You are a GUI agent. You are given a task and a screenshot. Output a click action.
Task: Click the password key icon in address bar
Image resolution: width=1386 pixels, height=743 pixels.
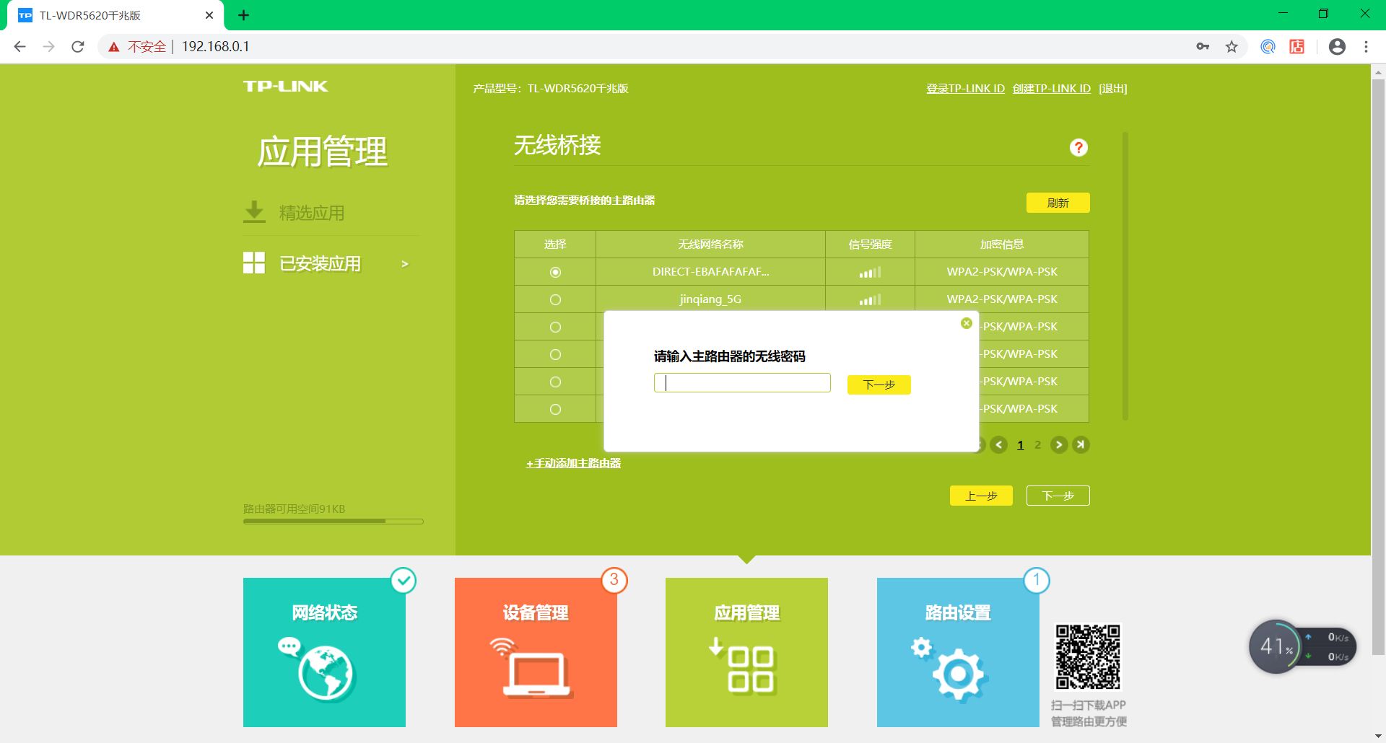click(1203, 46)
